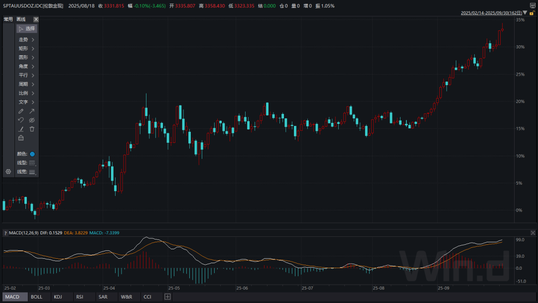Open the 常用 common tab

8,19
